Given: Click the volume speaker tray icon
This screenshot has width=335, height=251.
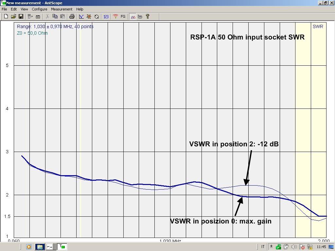Looking at the screenshot, I should [x=294, y=247].
